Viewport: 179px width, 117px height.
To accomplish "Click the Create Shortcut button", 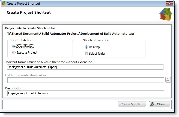I will pyautogui.click(x=132, y=104).
